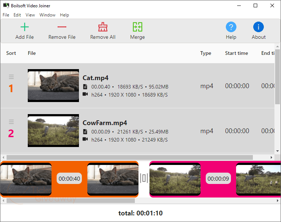281x222 pixels.
Task: Click the mp4 type cell for Cat.mp4
Action: coord(206,86)
